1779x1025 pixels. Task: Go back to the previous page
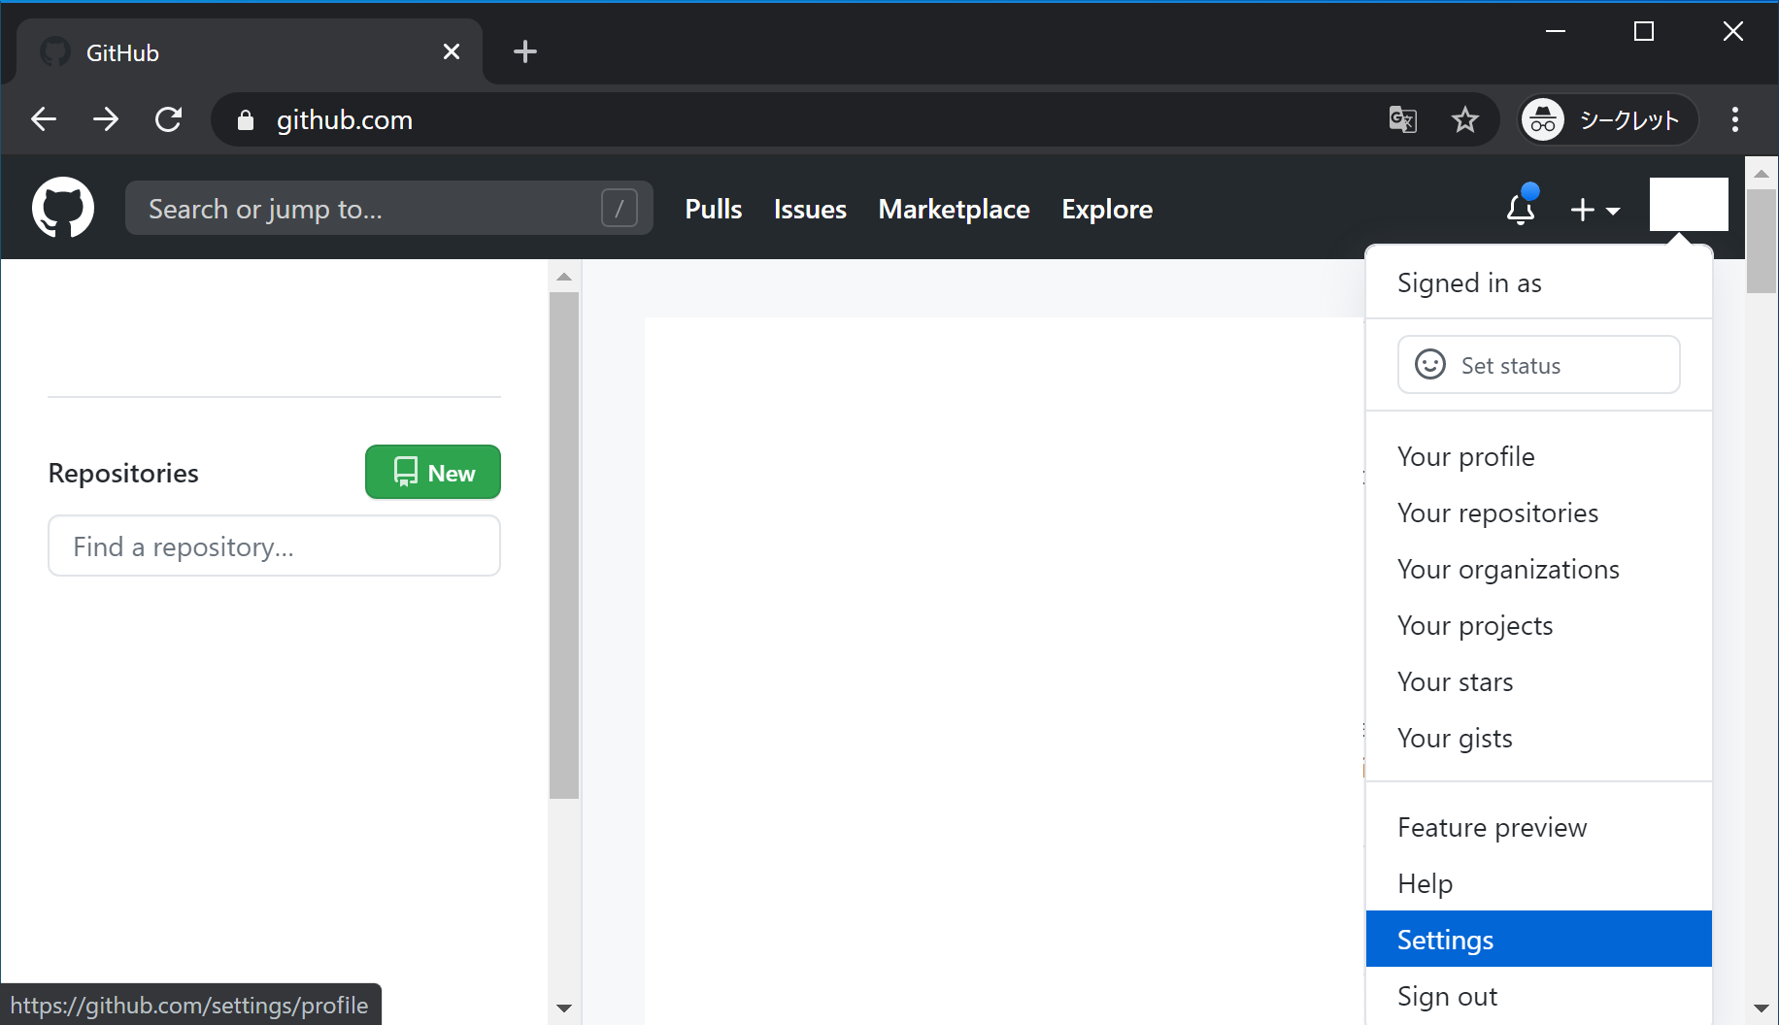click(44, 120)
